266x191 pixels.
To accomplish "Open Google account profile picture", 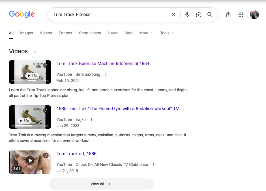I will click(254, 15).
